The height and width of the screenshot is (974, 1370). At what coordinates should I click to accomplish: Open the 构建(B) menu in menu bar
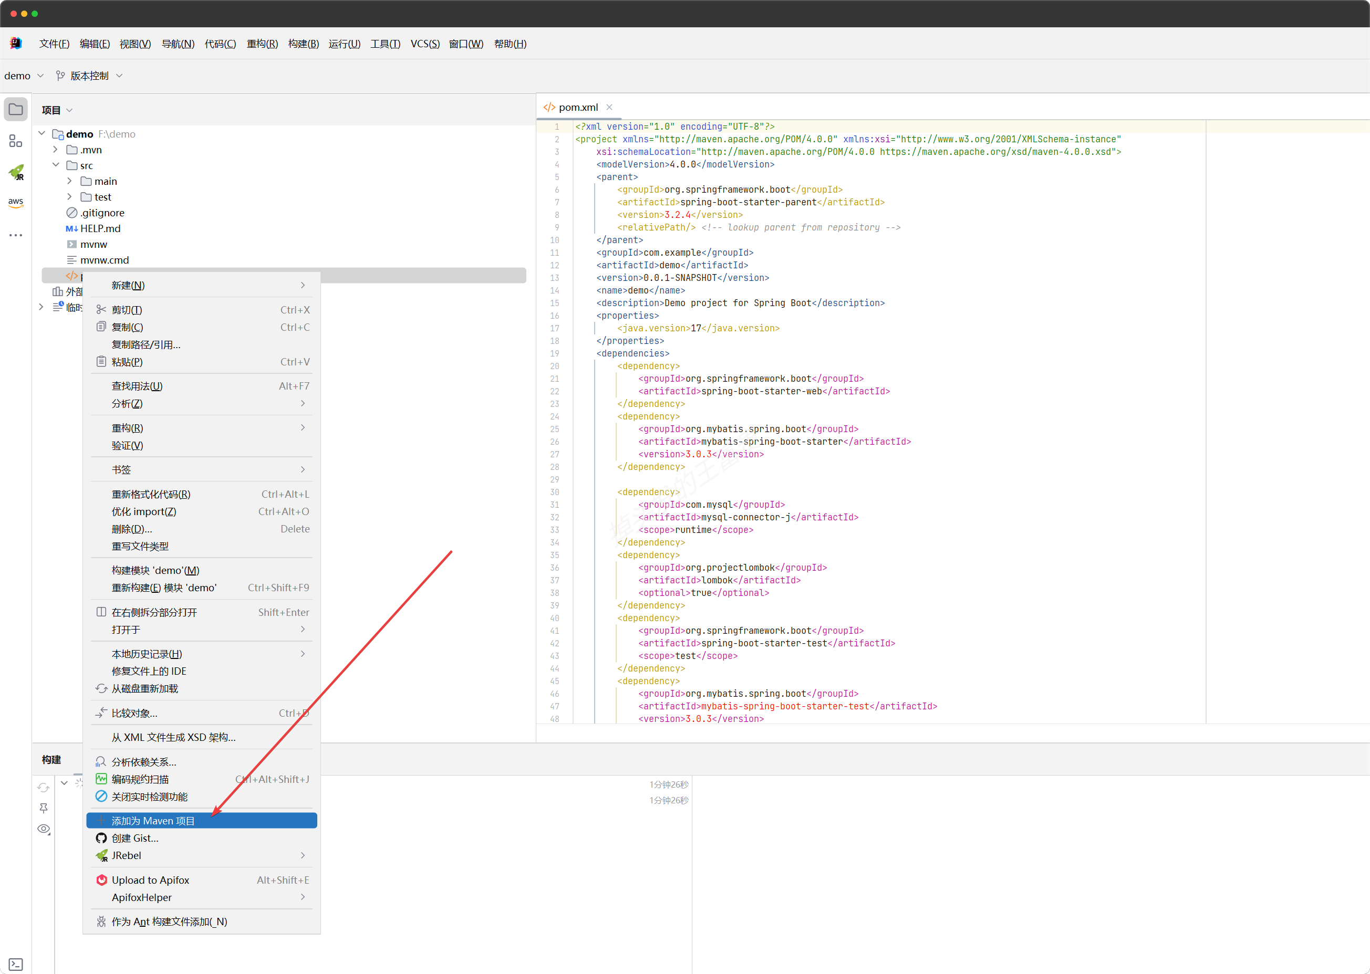(303, 44)
